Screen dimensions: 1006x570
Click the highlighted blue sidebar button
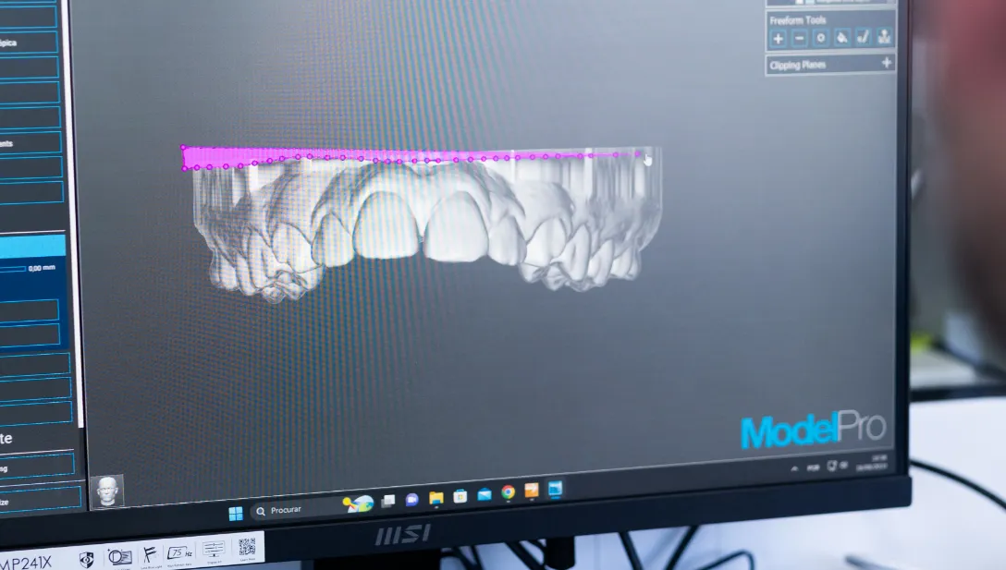(x=32, y=247)
